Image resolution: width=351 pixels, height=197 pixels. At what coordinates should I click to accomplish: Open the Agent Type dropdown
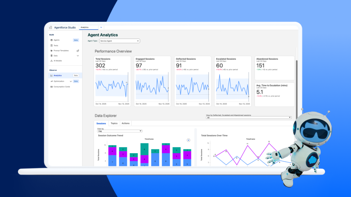click(119, 41)
